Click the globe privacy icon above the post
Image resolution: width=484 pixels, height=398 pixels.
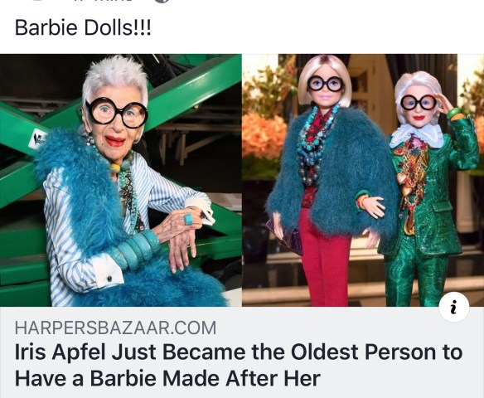click(x=161, y=1)
